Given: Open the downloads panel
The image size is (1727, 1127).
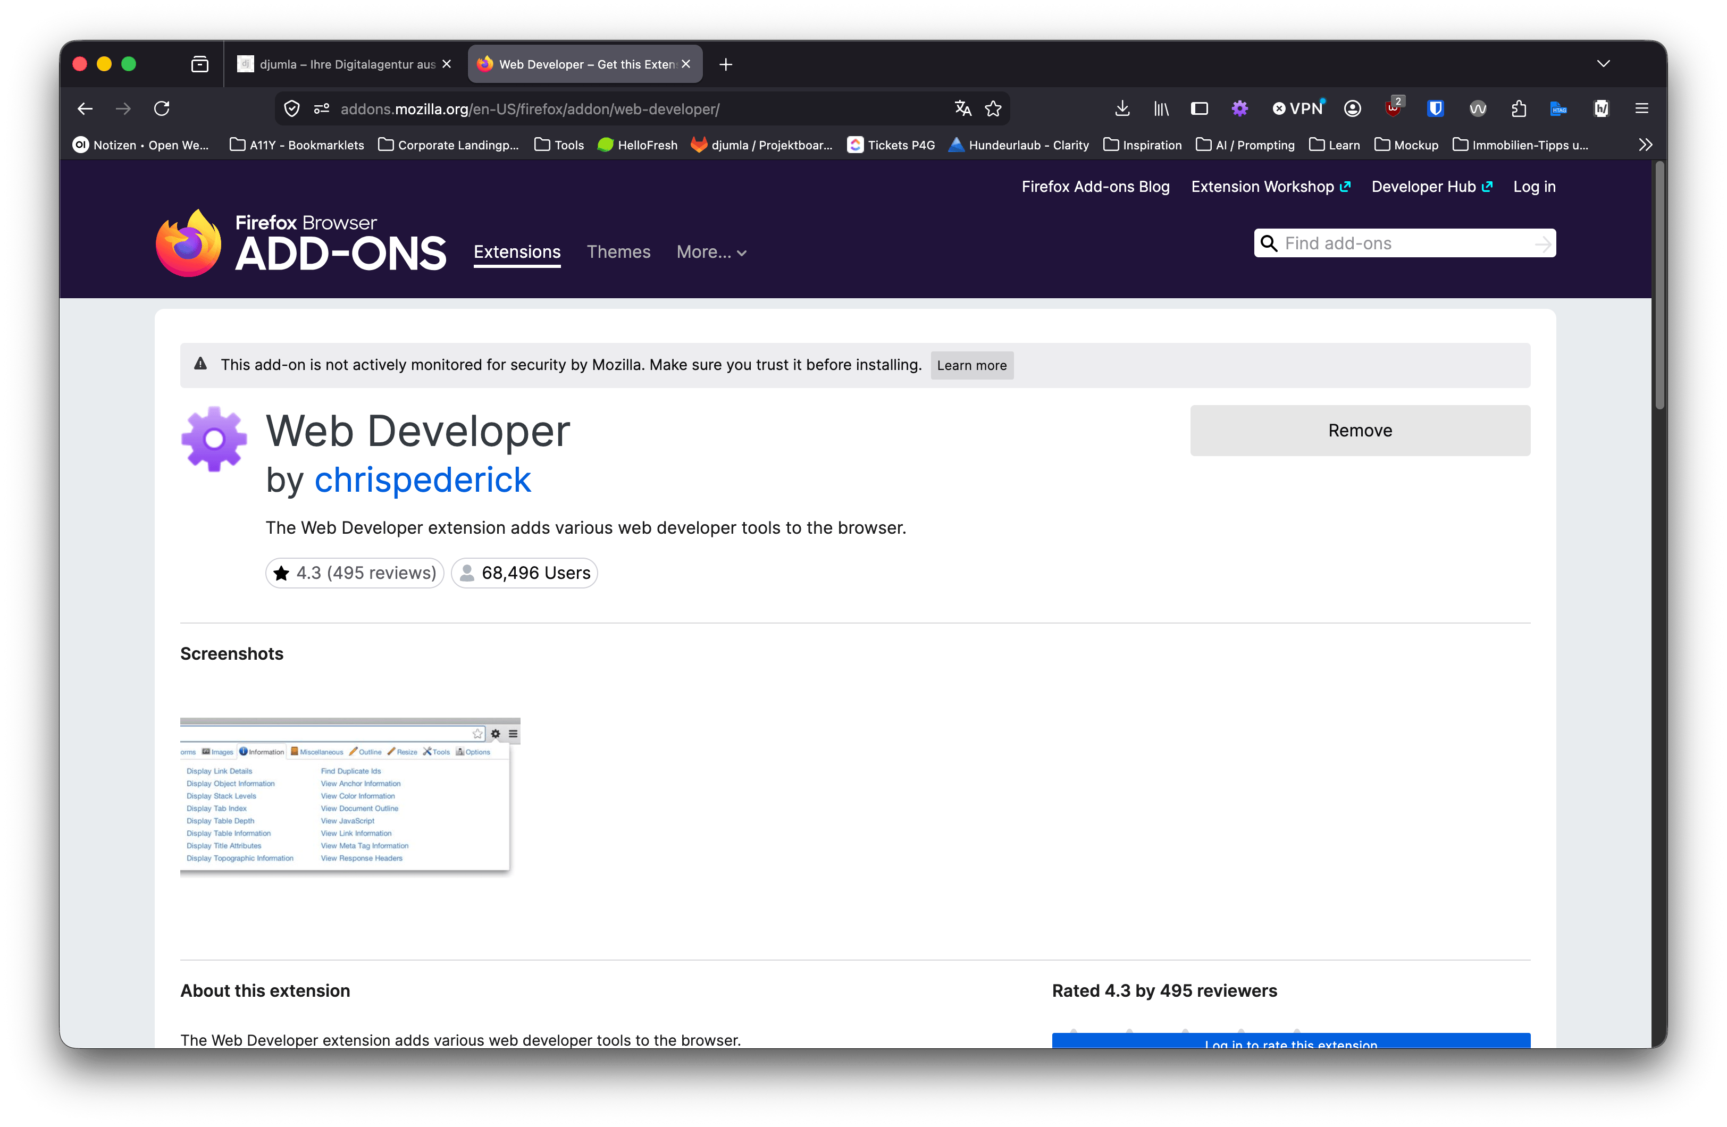Looking at the screenshot, I should coord(1122,109).
